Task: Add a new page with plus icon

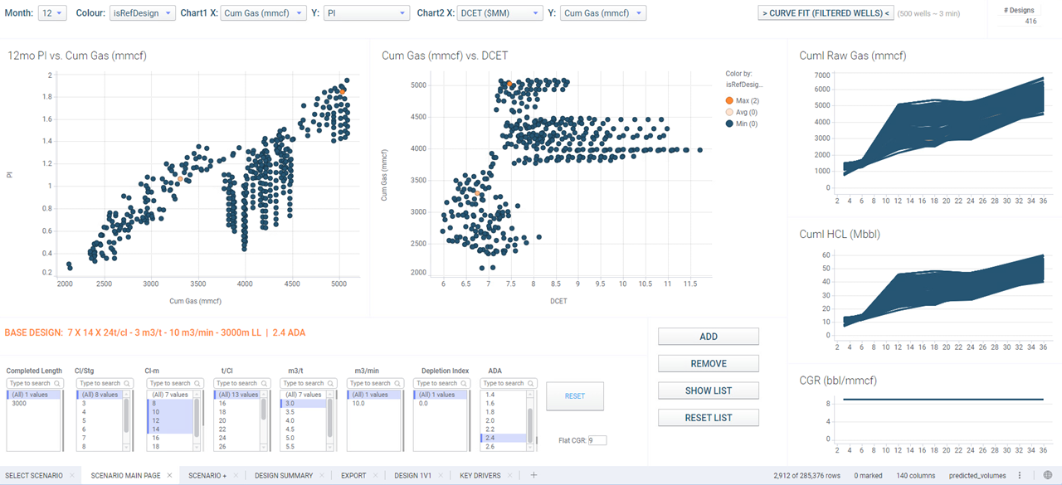Action: [533, 476]
